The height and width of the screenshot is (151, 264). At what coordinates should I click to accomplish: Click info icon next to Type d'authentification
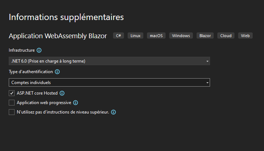click(57, 72)
